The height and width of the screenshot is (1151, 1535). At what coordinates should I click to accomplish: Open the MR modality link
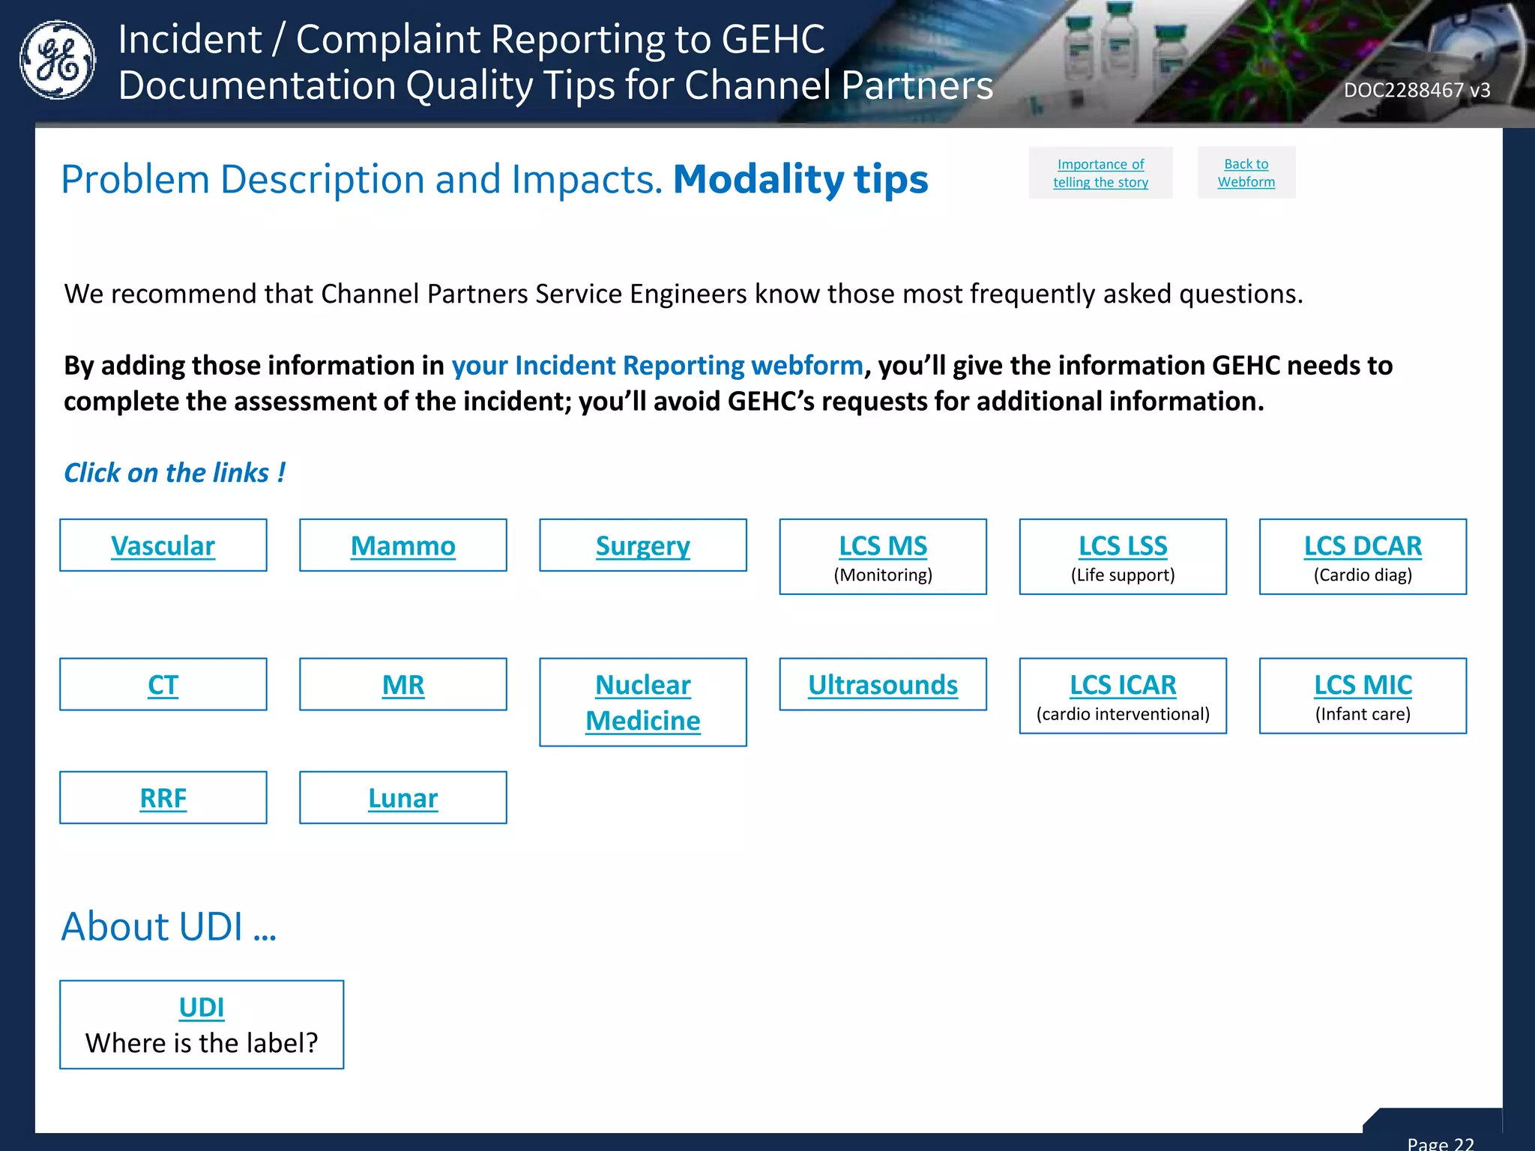click(402, 685)
